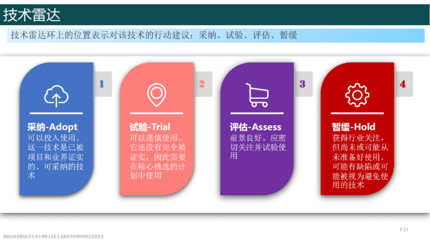The image size is (430, 241).
Task: Click the hash code at the slide footer
Action: coord(53,236)
